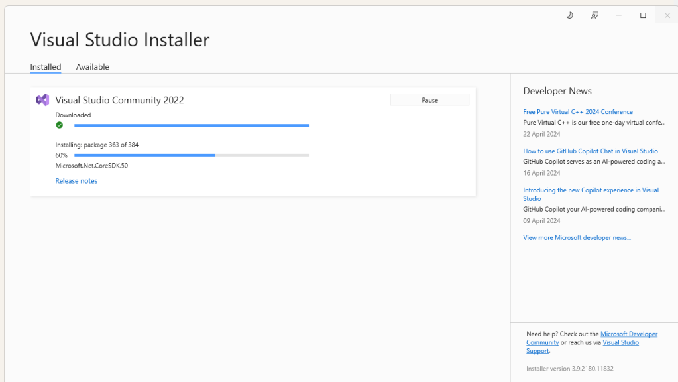
Task: Open the Release notes link
Action: click(x=76, y=181)
